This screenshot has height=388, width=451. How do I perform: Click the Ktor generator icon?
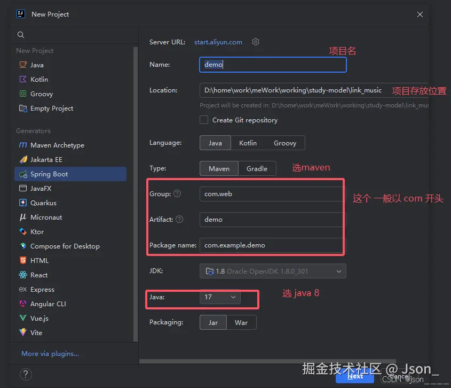pos(23,231)
